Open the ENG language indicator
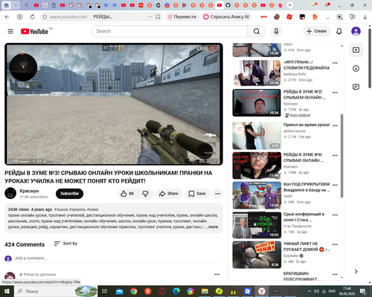The image size is (372, 297). [x=332, y=291]
